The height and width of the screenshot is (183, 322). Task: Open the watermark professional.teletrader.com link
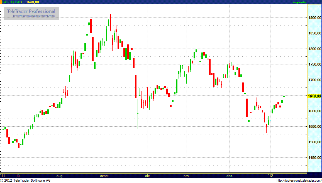coord(36,16)
